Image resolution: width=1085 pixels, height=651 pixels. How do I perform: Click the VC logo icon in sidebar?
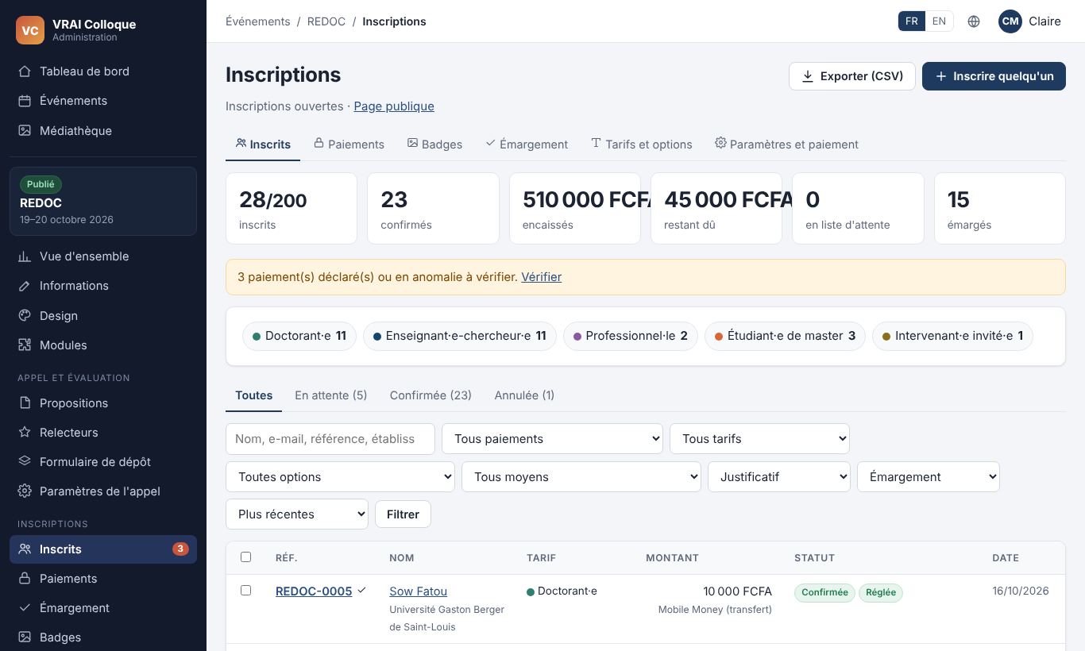point(30,30)
